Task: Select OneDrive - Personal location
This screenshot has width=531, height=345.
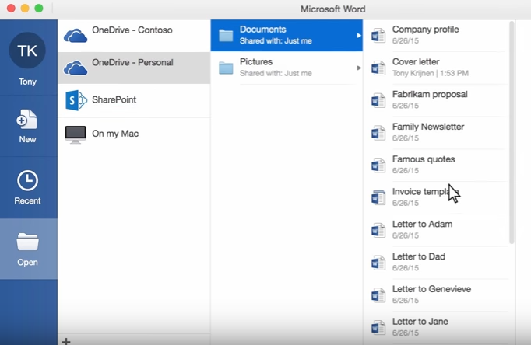Action: pyautogui.click(x=134, y=68)
